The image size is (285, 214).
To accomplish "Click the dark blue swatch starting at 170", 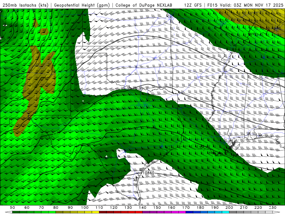I will point(190,212).
